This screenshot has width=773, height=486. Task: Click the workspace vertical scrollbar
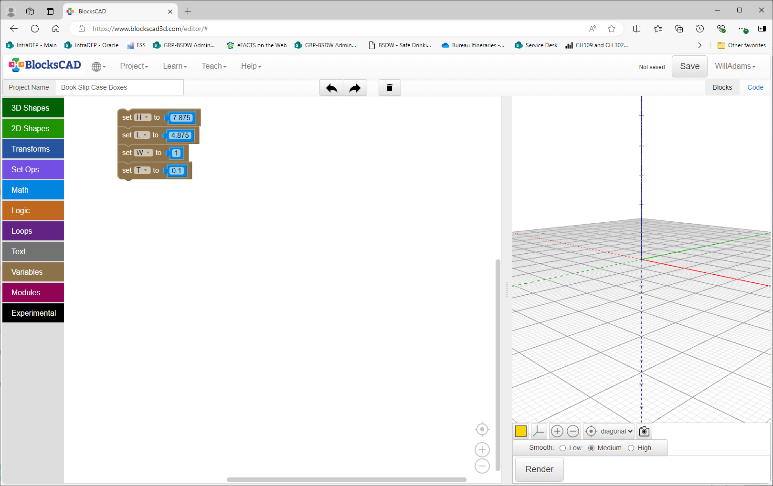pos(498,365)
